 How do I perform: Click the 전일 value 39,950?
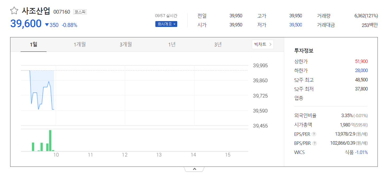[x=236, y=16]
